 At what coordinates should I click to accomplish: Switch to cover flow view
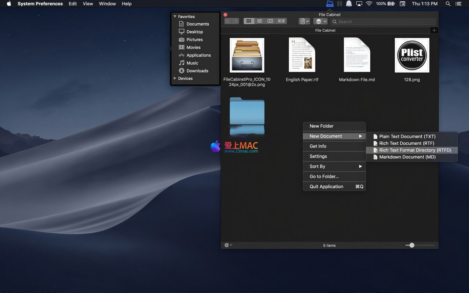[281, 21]
